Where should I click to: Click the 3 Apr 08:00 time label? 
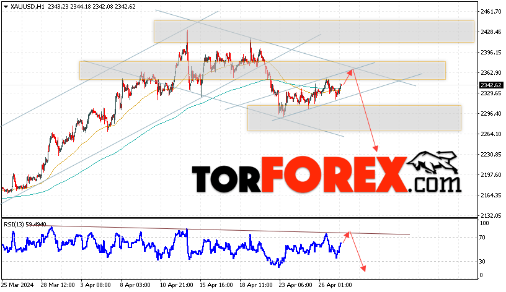coord(95,285)
